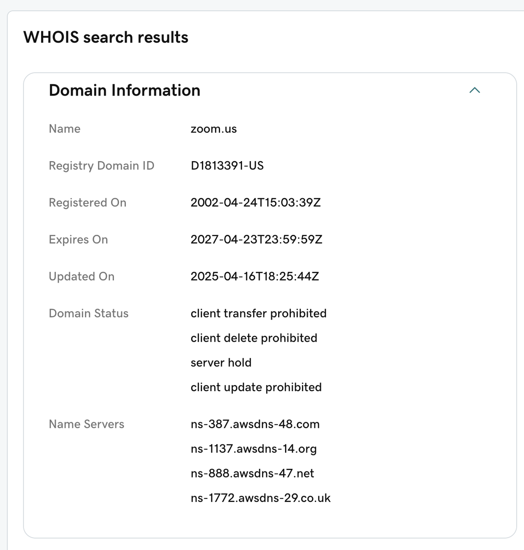524x550 pixels.
Task: Click the domain name zoom.us
Action: tap(214, 129)
